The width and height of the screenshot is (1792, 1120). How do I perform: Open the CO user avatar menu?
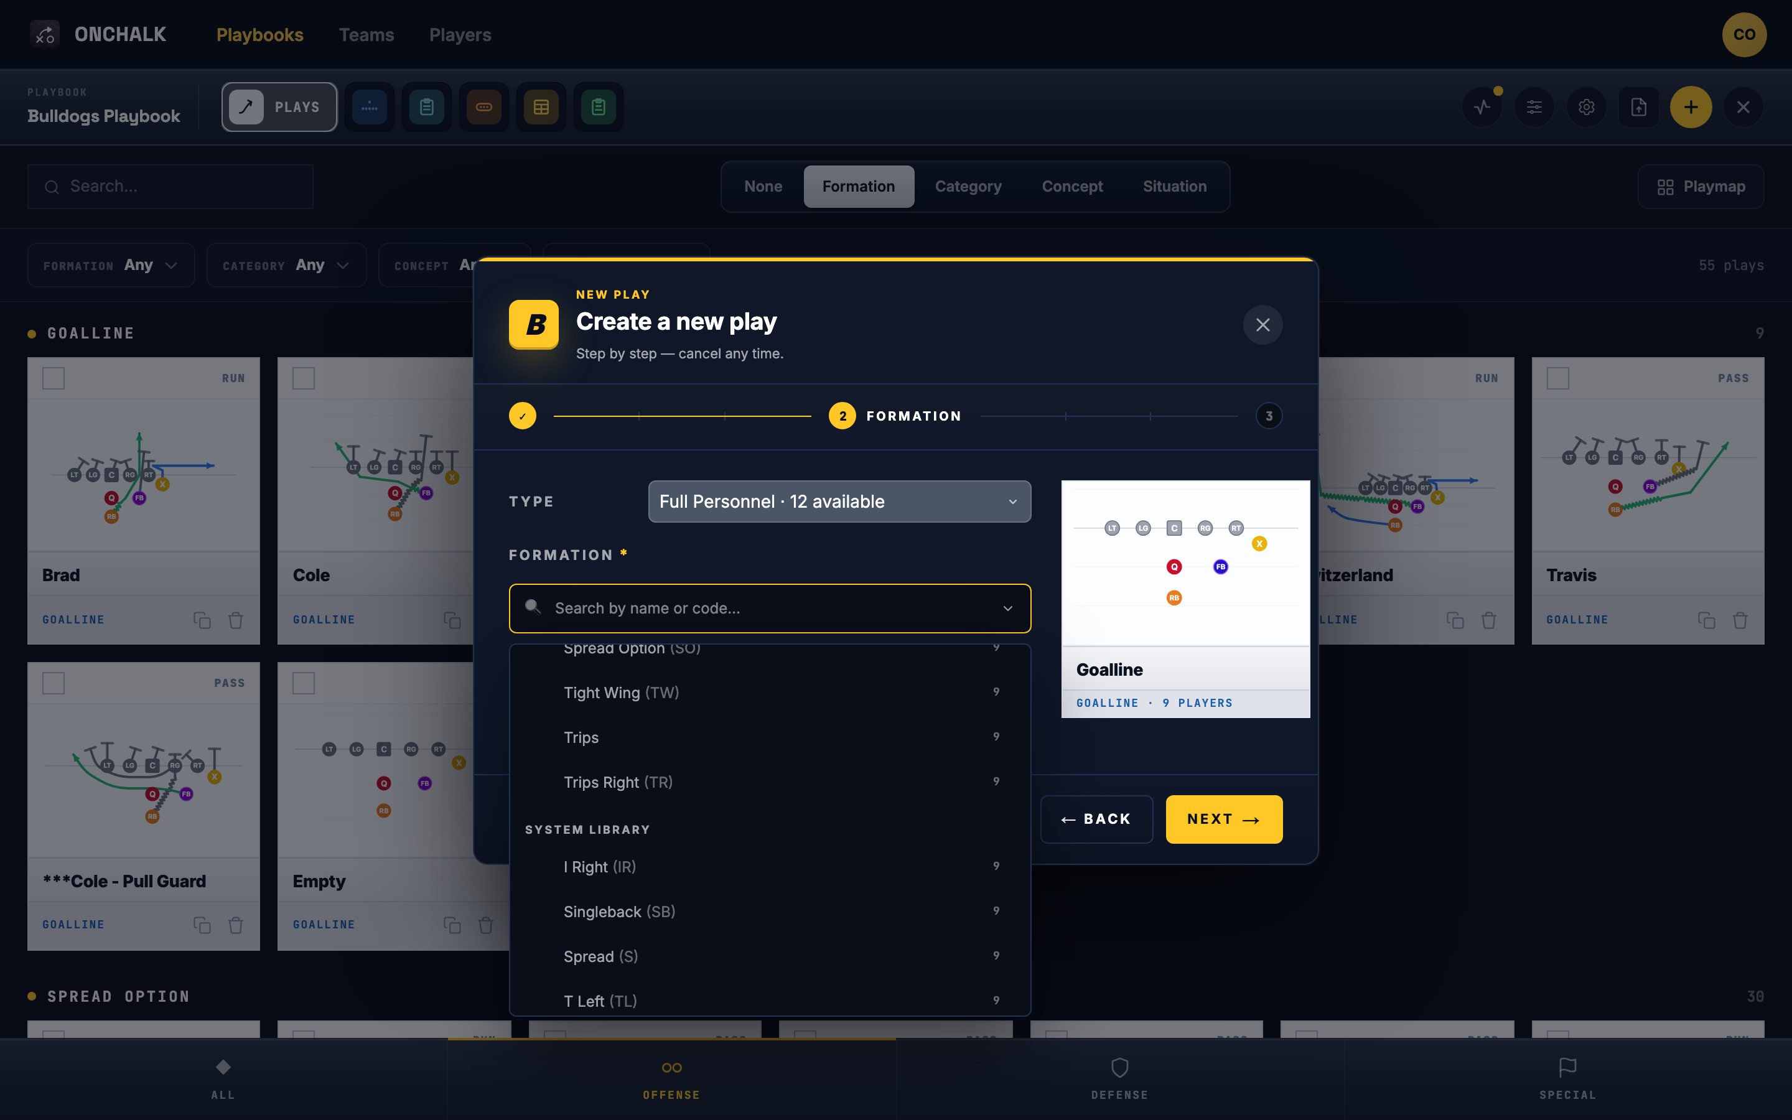point(1744,34)
